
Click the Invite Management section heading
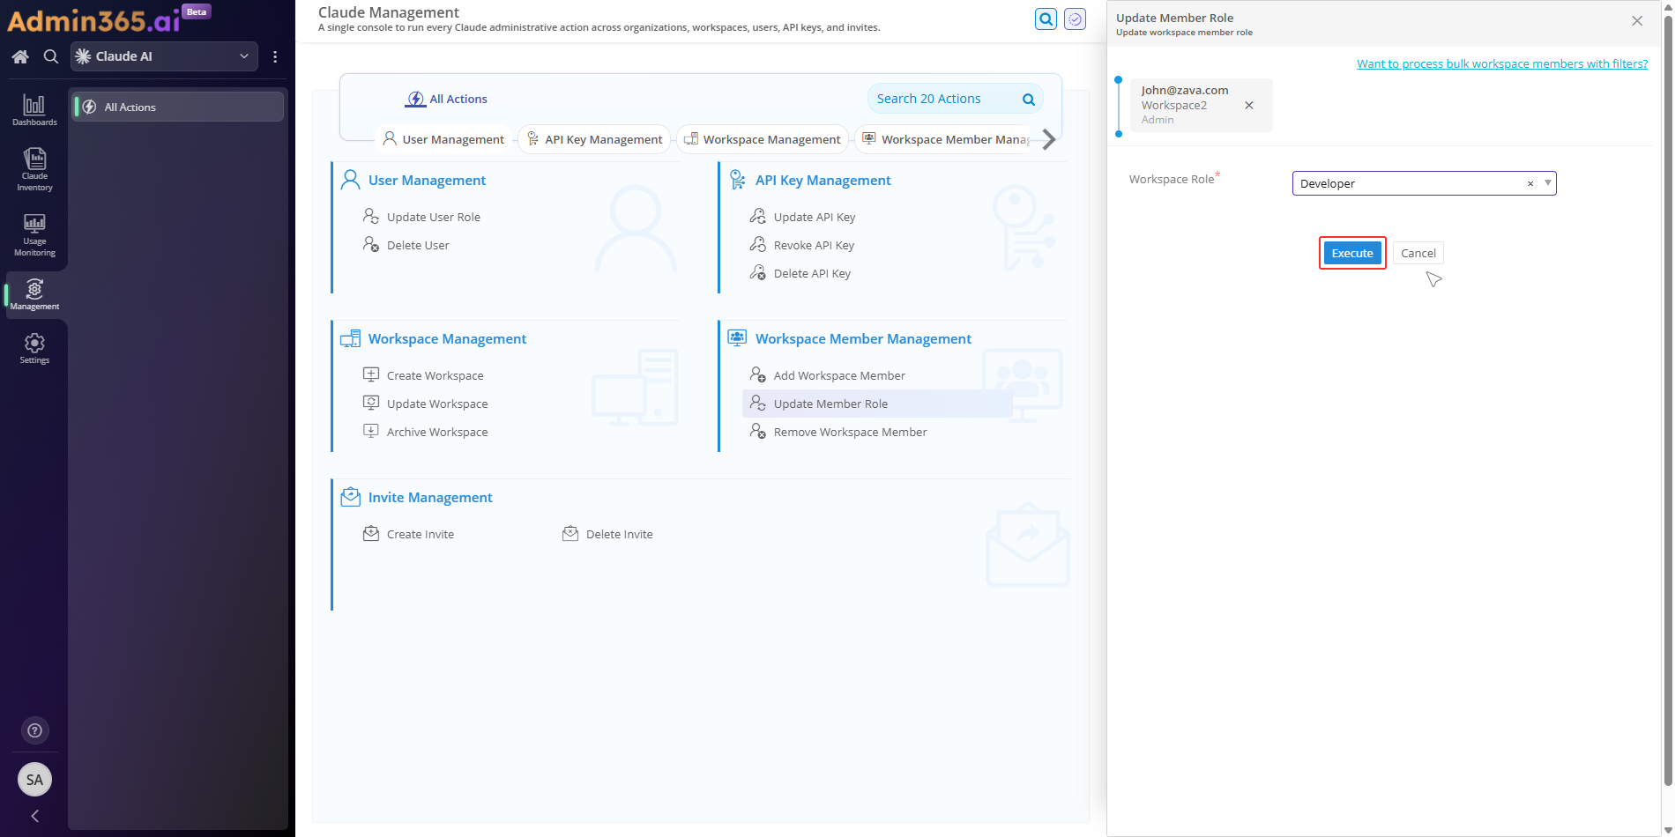(430, 497)
